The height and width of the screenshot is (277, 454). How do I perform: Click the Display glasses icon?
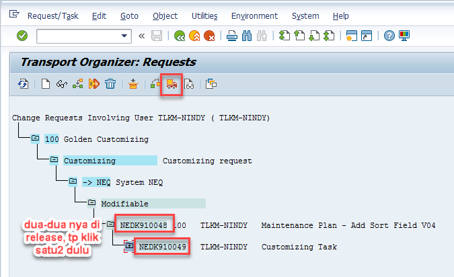(x=189, y=84)
